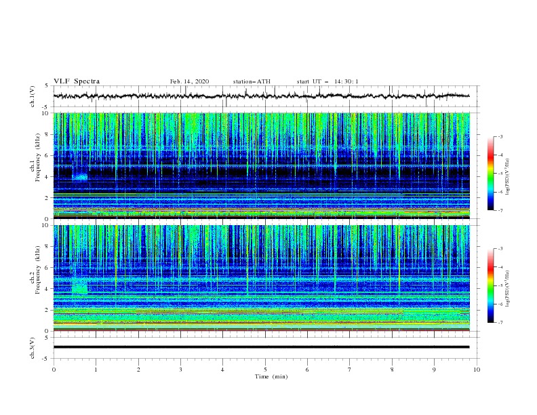The height and width of the screenshot is (415, 537).
Task: Click time axis tick label "7"
Action: click(350, 370)
